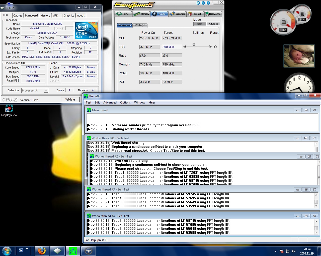The height and width of the screenshot is (256, 321).
Task: Click the CPU target 2733.79 MHz value
Action: click(x=172, y=38)
